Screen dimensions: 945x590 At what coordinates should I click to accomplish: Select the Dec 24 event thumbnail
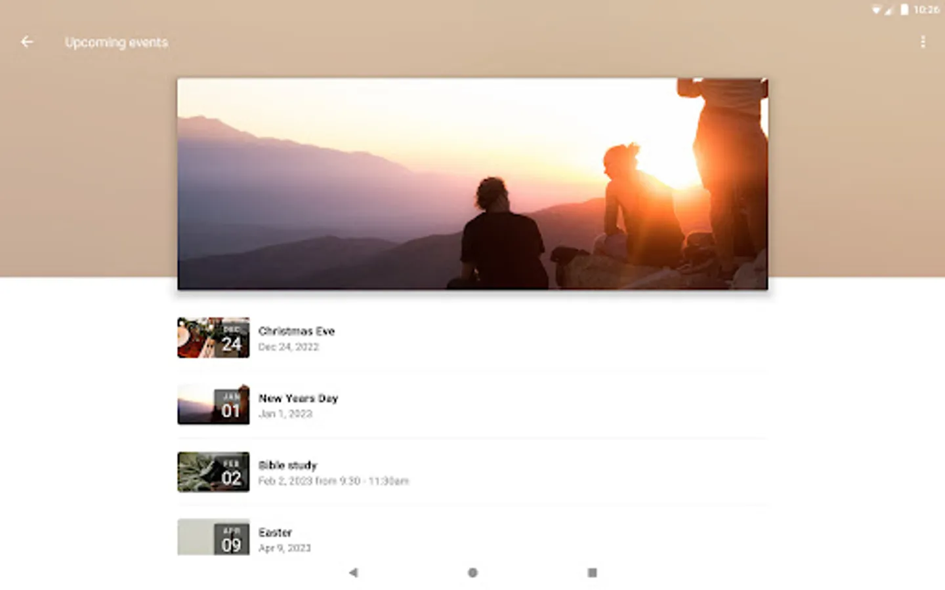pos(213,338)
